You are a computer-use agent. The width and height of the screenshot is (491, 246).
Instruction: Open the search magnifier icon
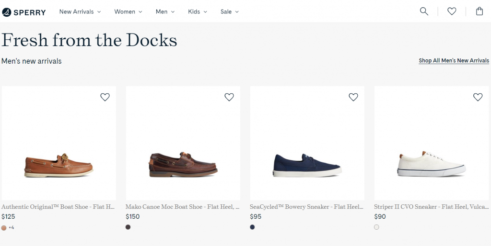424,11
